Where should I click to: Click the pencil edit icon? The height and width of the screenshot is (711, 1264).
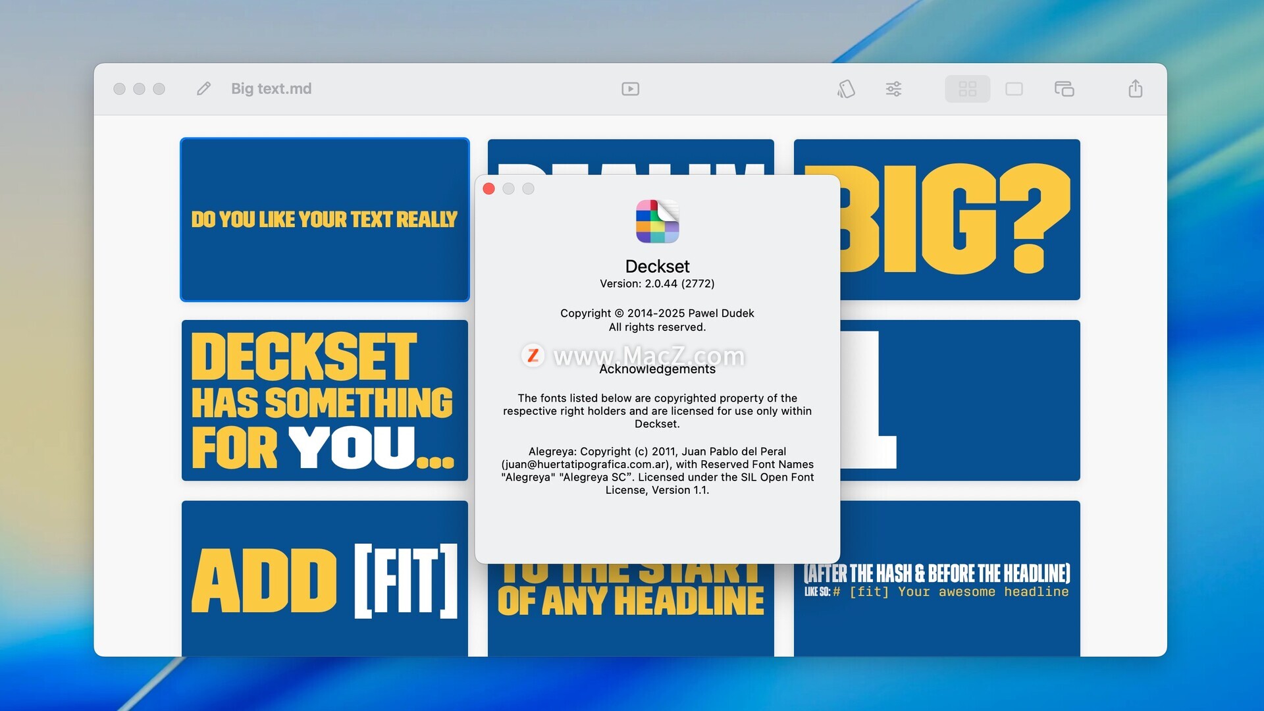203,89
